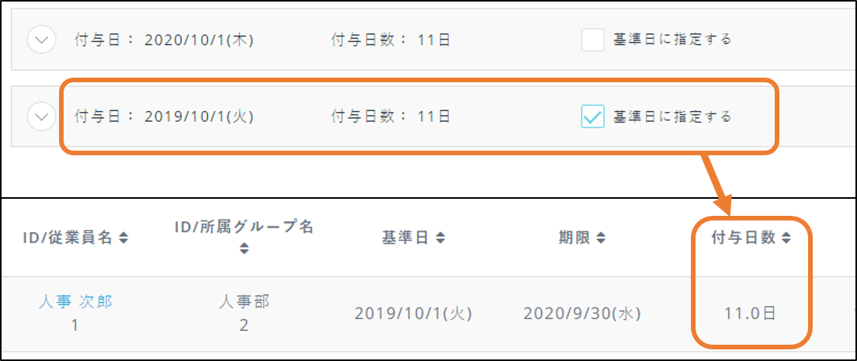Click the 11.0日 granted days cell
This screenshot has width=857, height=361.
click(x=750, y=314)
